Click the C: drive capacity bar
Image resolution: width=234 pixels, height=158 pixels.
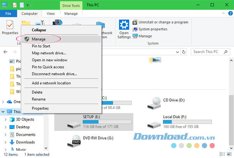click(x=117, y=103)
